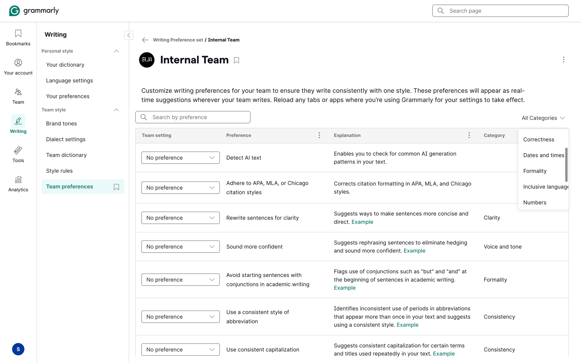This screenshot has height=363, width=581.
Task: Click the Clarity category cell
Action: [x=492, y=218]
